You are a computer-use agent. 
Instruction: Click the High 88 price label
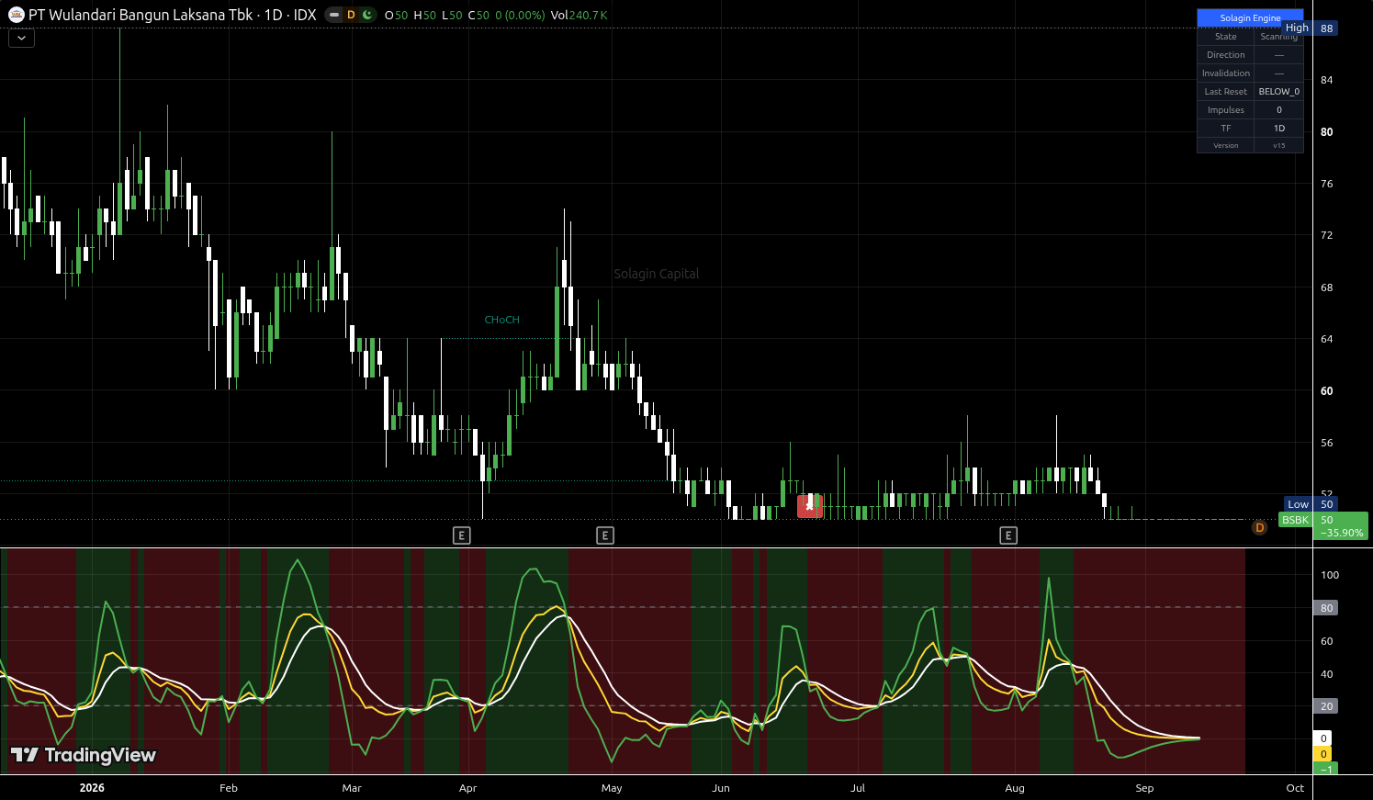click(x=1311, y=28)
